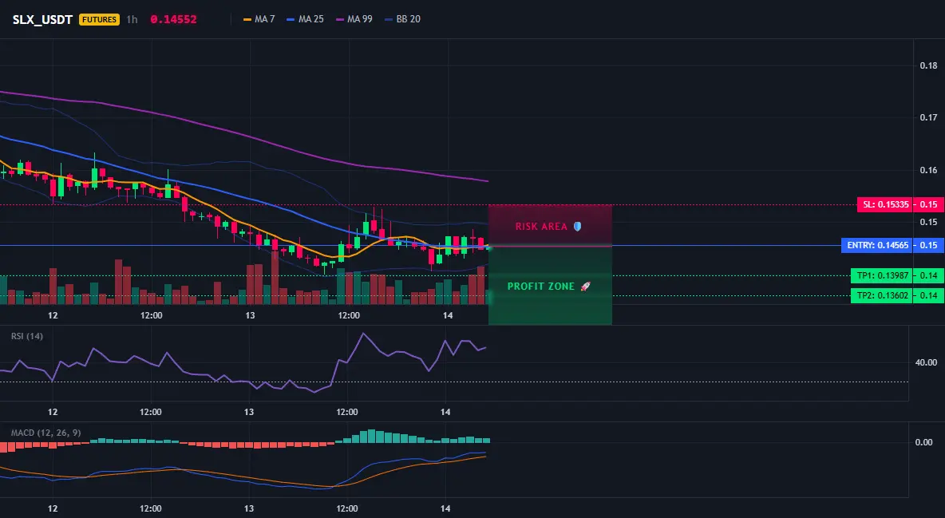Viewport: 945px width, 518px height.
Task: Click date 12 on the RSI time axis
Action: click(x=53, y=412)
